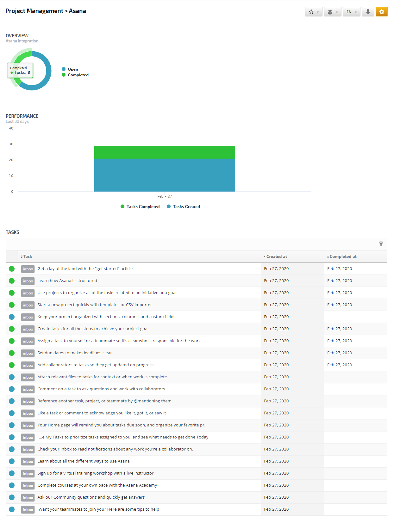Screen dimensions: 394x523
Task: Click status dot for 'Use projects to organize' task
Action: tap(12, 293)
